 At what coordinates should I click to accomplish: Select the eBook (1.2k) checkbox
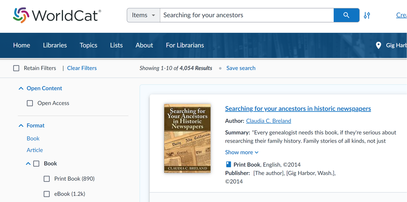(47, 194)
